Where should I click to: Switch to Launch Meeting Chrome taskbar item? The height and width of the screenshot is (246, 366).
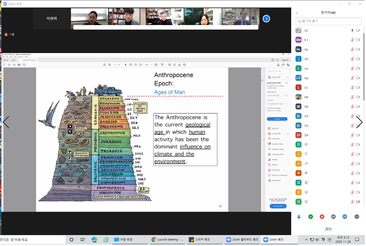(167, 240)
